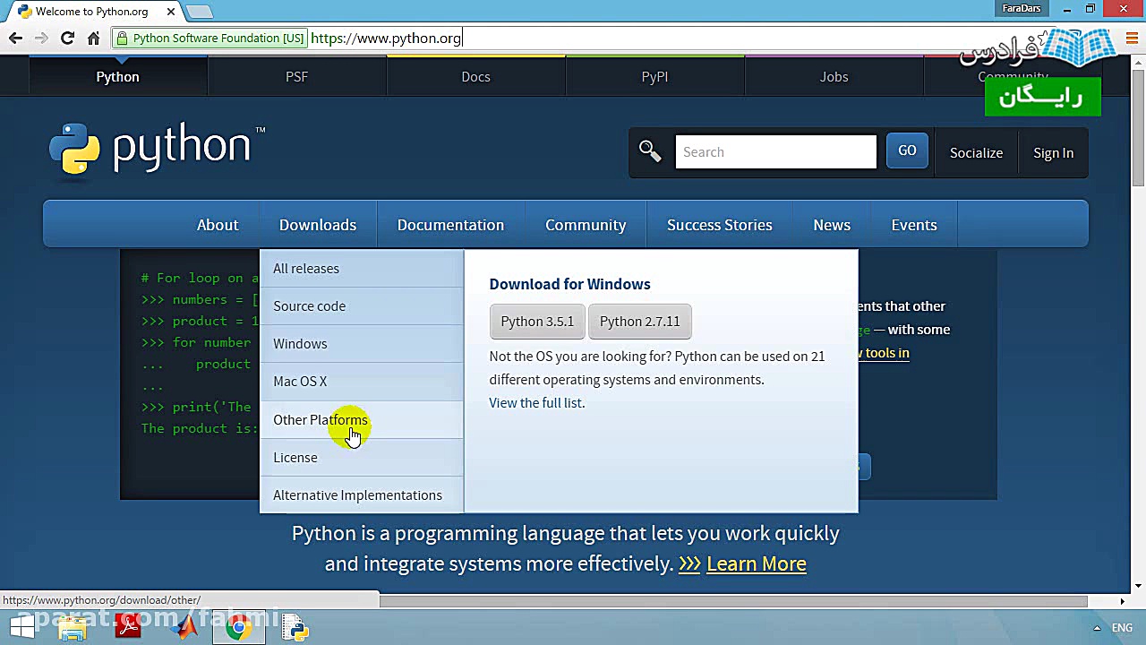Choose Source code from Downloads dropdown
Screen dimensions: 1146x645
point(362,306)
